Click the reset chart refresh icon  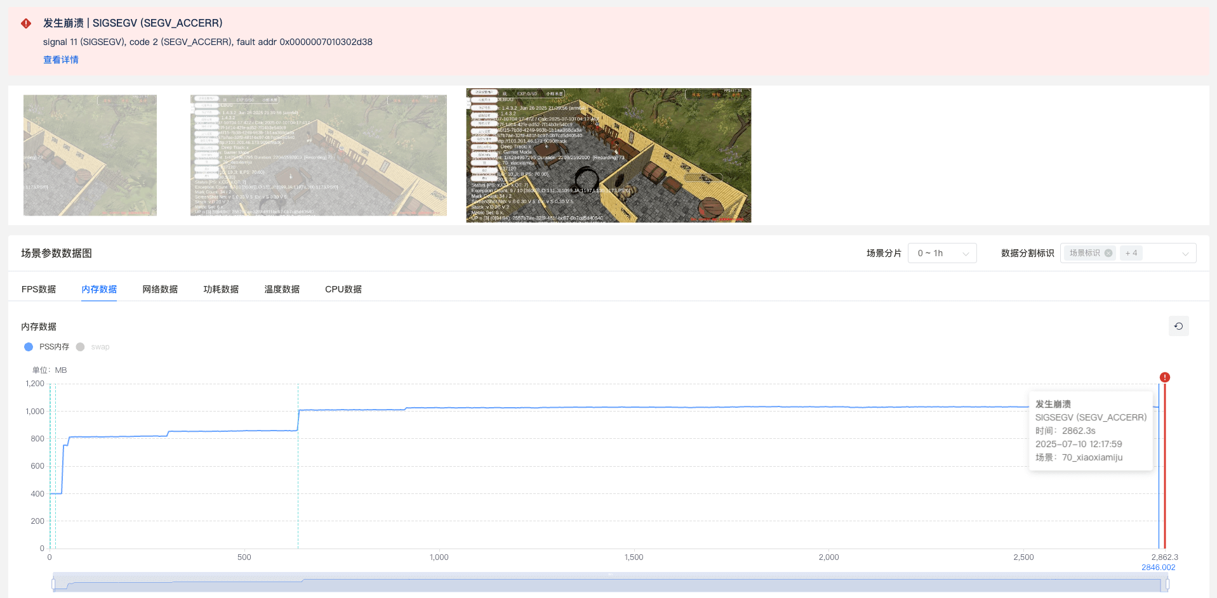(1178, 326)
